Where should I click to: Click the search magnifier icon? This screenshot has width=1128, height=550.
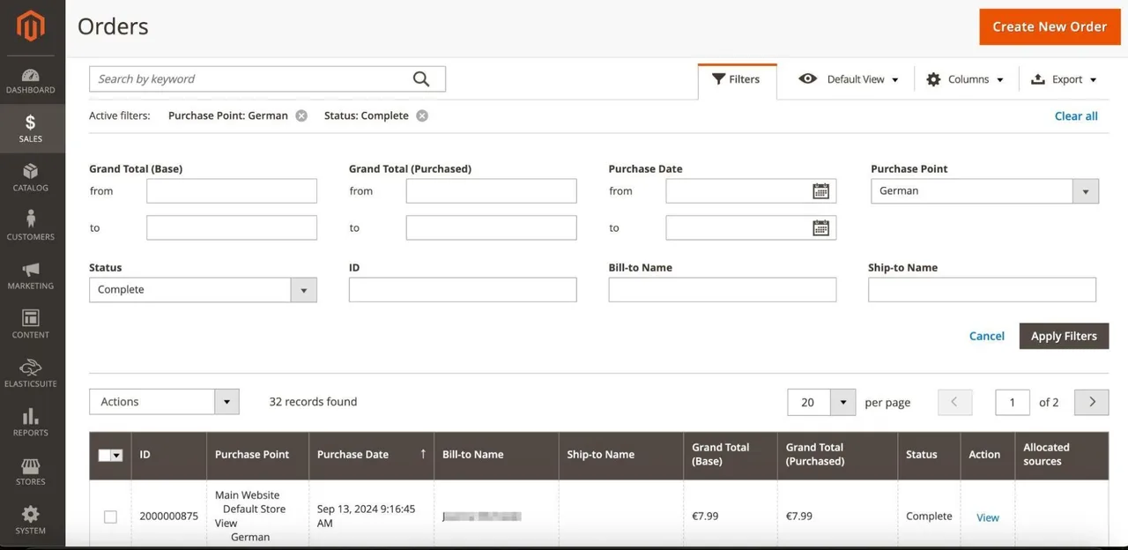pos(421,79)
